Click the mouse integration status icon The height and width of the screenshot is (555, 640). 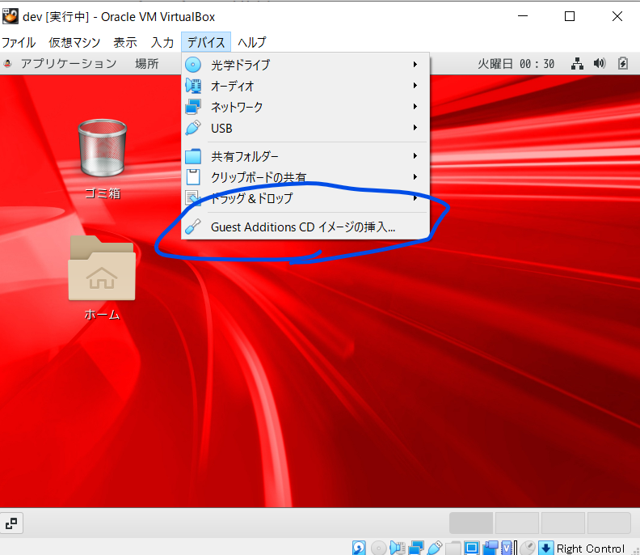[x=528, y=548]
